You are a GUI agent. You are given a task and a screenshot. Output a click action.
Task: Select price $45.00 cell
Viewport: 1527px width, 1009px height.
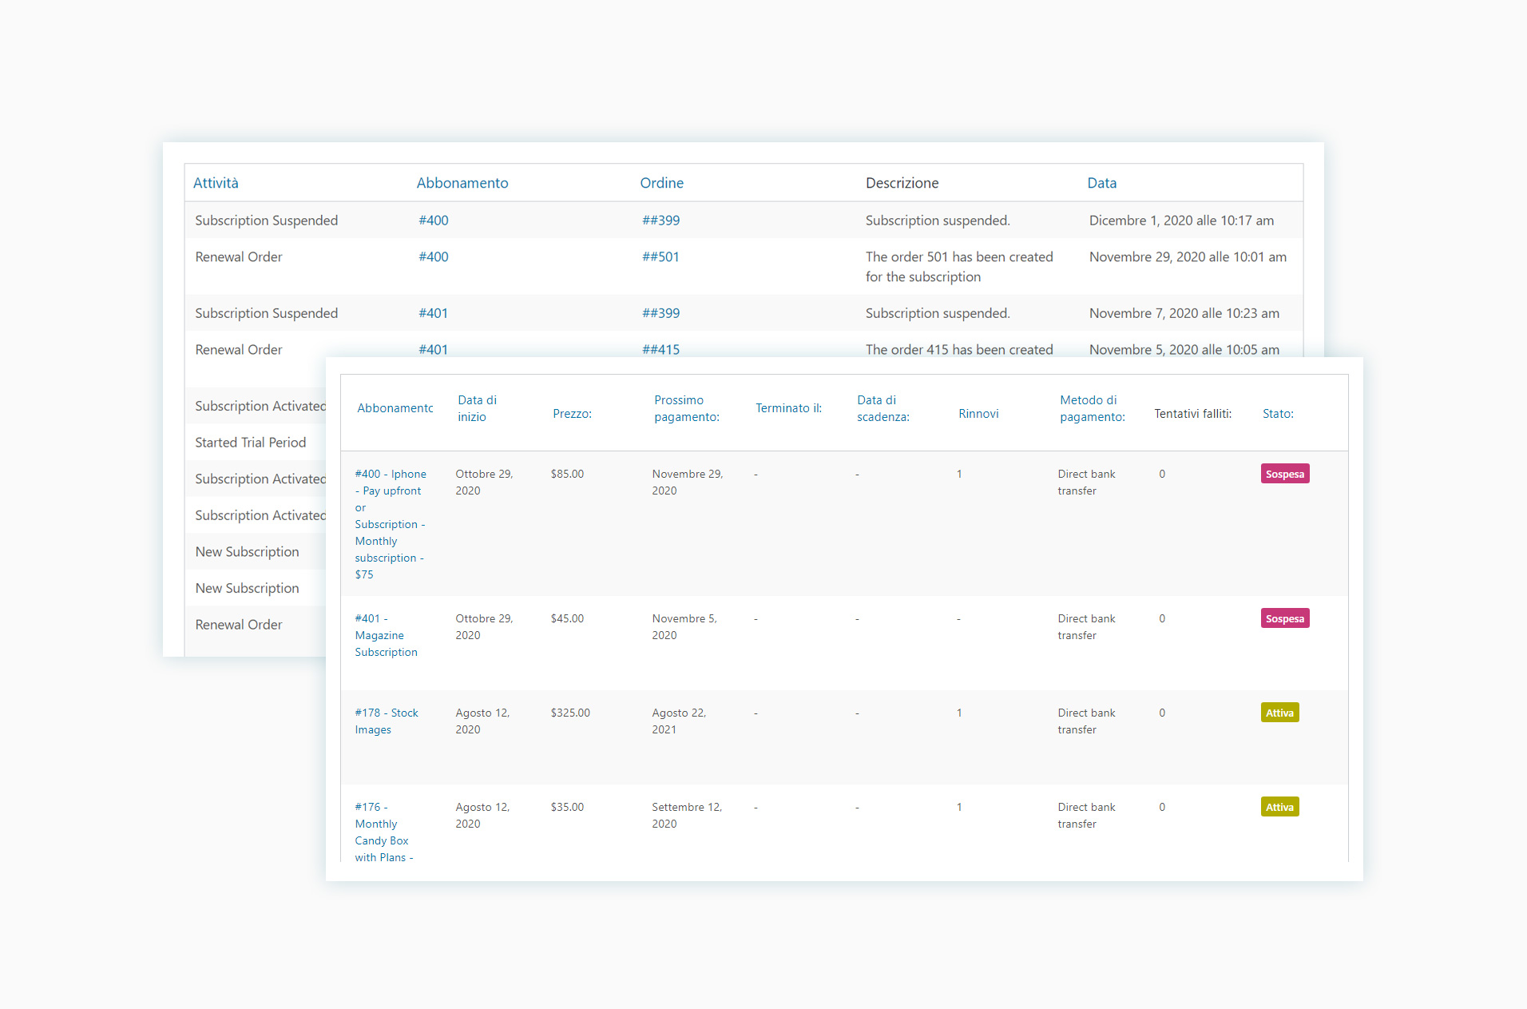click(x=567, y=619)
